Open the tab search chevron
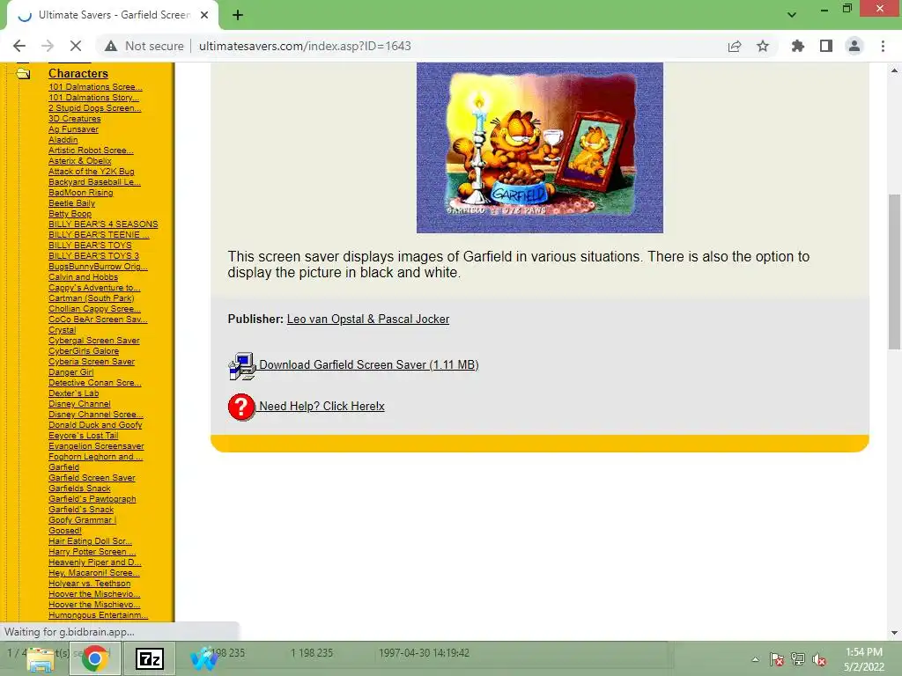Viewport: 902px width, 676px height. click(792, 15)
